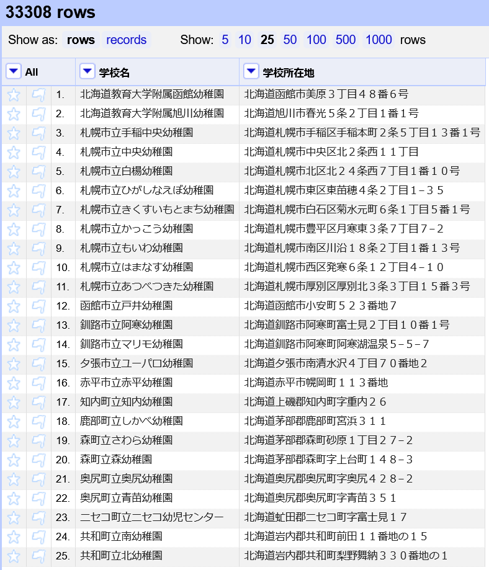Flag row 7 札幌市立きくすいもとまち幼稚園
489x570 pixels.
pyautogui.click(x=38, y=210)
